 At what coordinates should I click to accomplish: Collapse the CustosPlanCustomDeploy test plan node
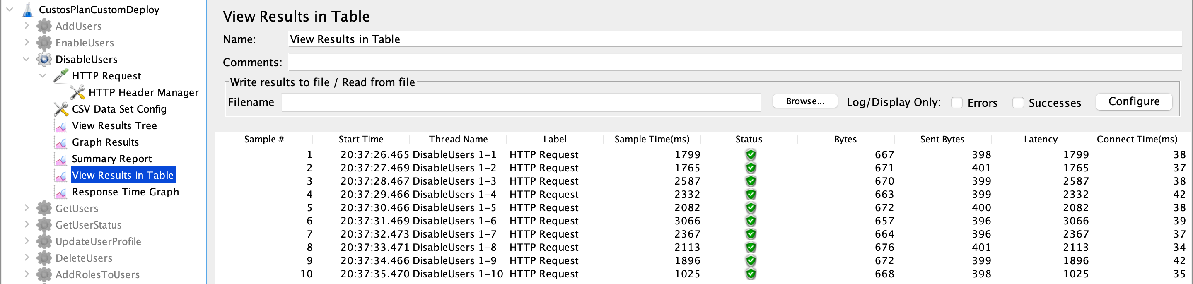click(x=10, y=9)
